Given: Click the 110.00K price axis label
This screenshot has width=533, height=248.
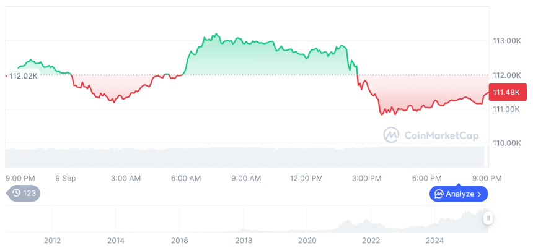Looking at the screenshot, I should click(x=506, y=143).
